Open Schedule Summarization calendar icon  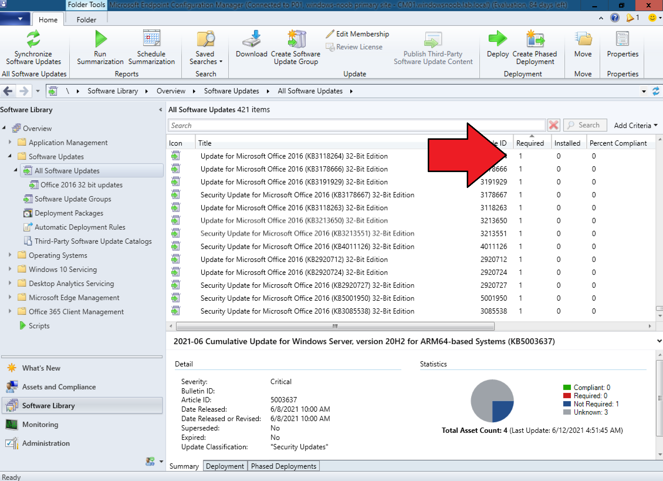coord(151,38)
